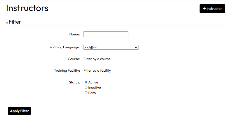
Task: Click the 'Course:' label
Action: pos(74,59)
